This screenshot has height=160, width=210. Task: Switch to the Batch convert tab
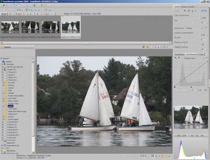click(187, 7)
